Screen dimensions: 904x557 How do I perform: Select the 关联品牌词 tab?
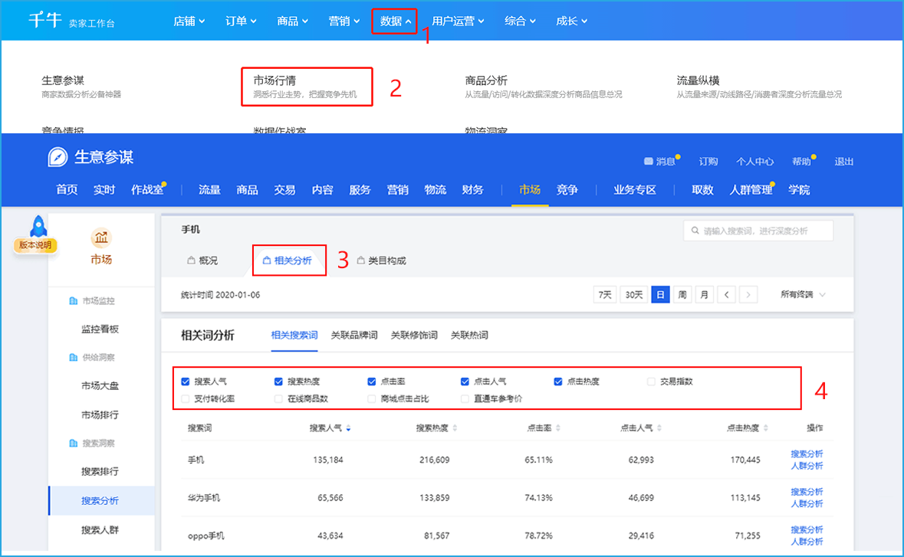click(x=353, y=335)
